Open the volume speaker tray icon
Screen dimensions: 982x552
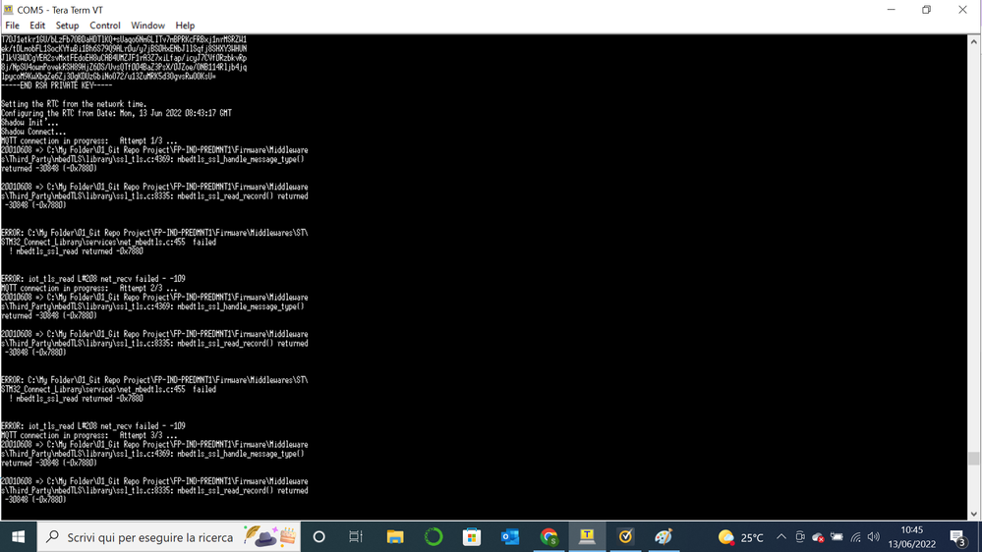point(874,537)
